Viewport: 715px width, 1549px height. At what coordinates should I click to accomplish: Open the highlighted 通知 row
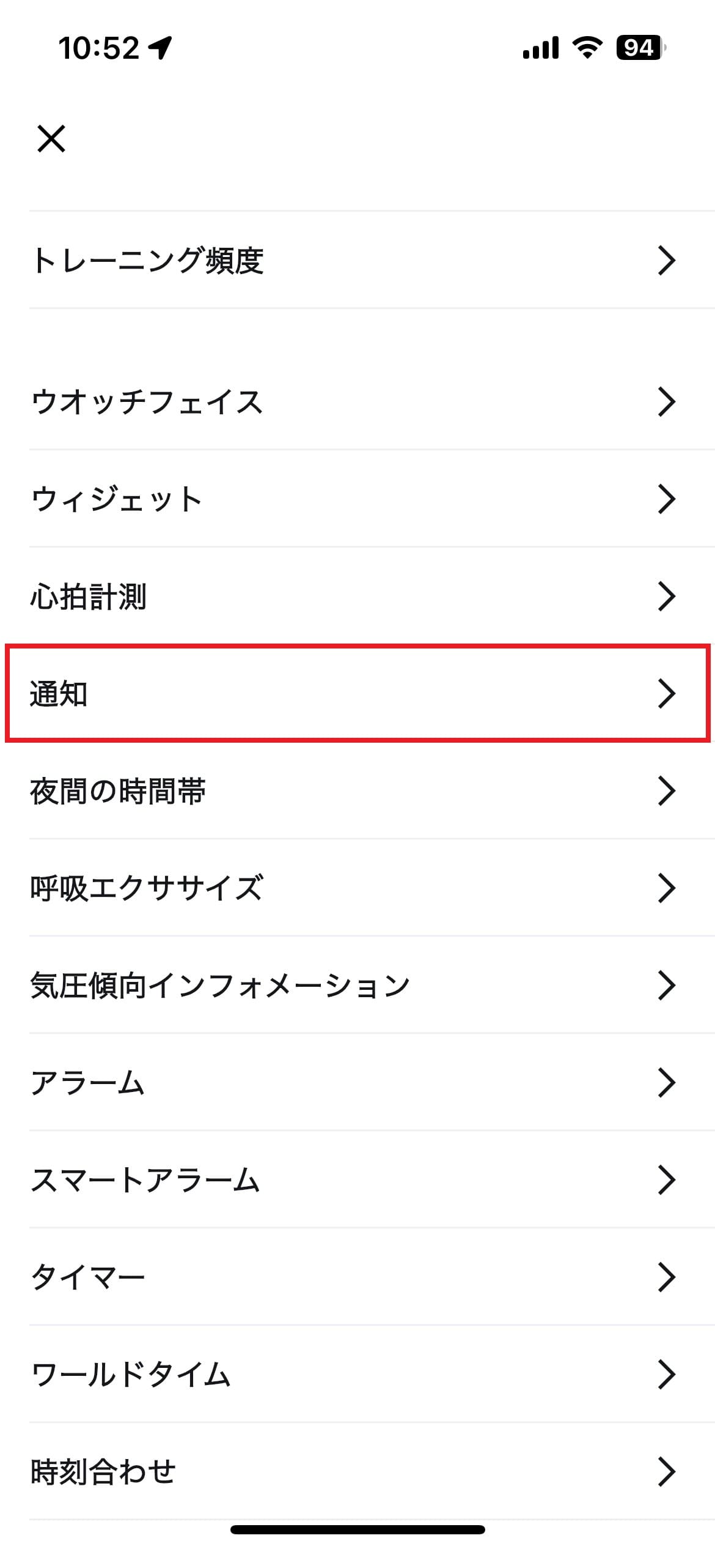pyautogui.click(x=358, y=694)
